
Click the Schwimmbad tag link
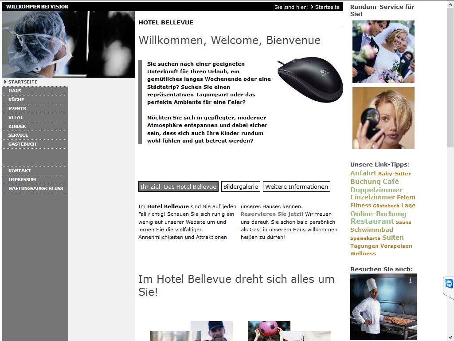(372, 230)
